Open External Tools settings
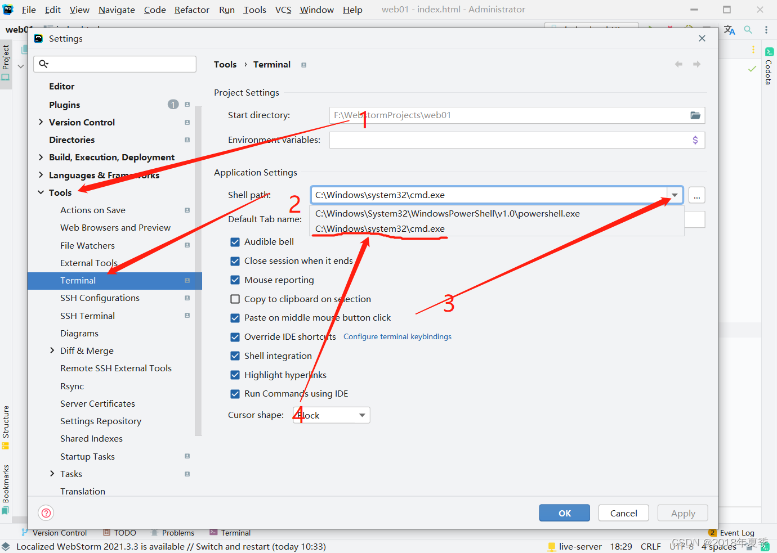The height and width of the screenshot is (553, 777). [x=89, y=263]
